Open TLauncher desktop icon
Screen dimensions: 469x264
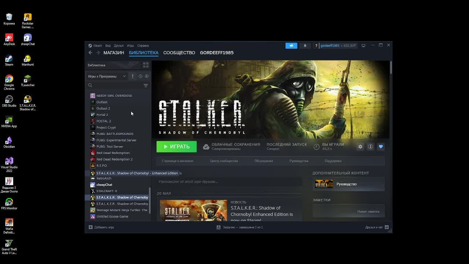pyautogui.click(x=27, y=81)
